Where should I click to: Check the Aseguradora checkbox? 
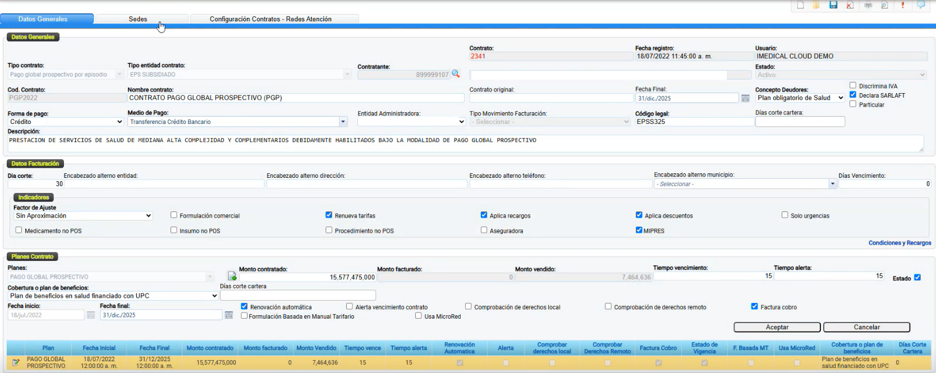coord(484,230)
